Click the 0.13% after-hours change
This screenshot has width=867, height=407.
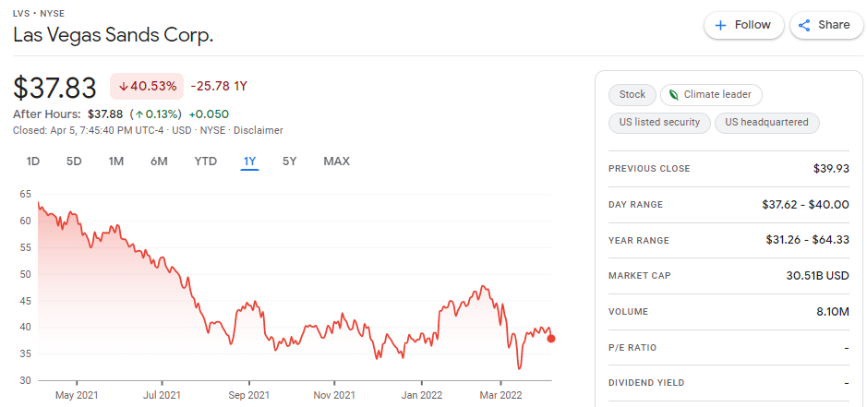155,114
